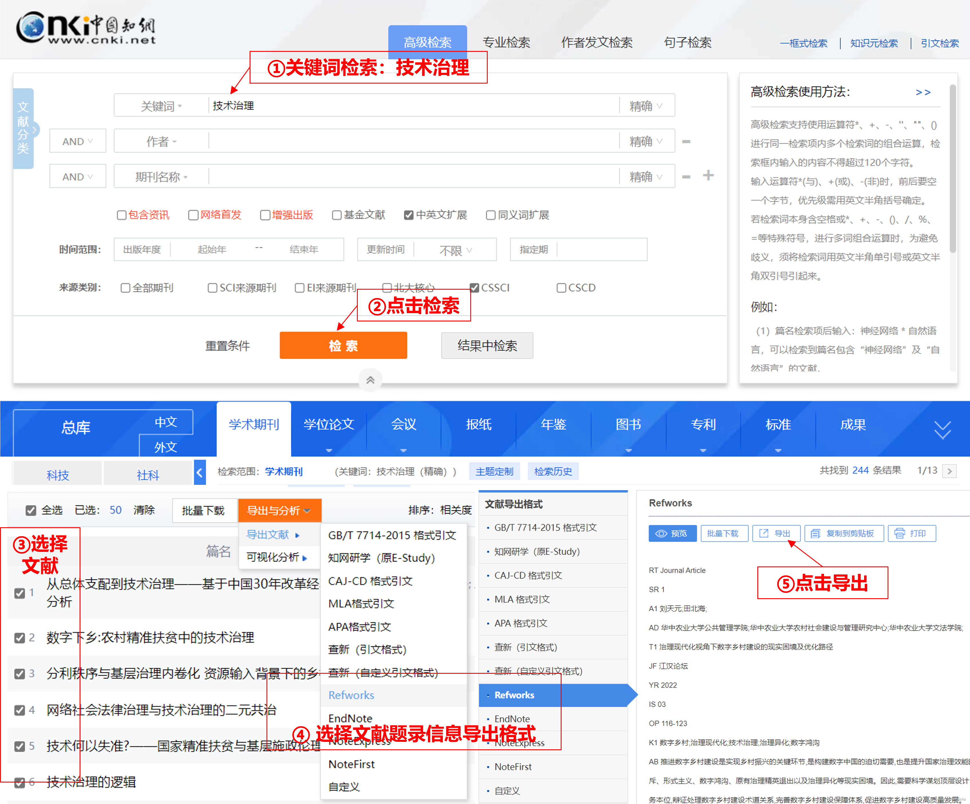Click the 打印 printer button
The height and width of the screenshot is (804, 970).
[911, 534]
